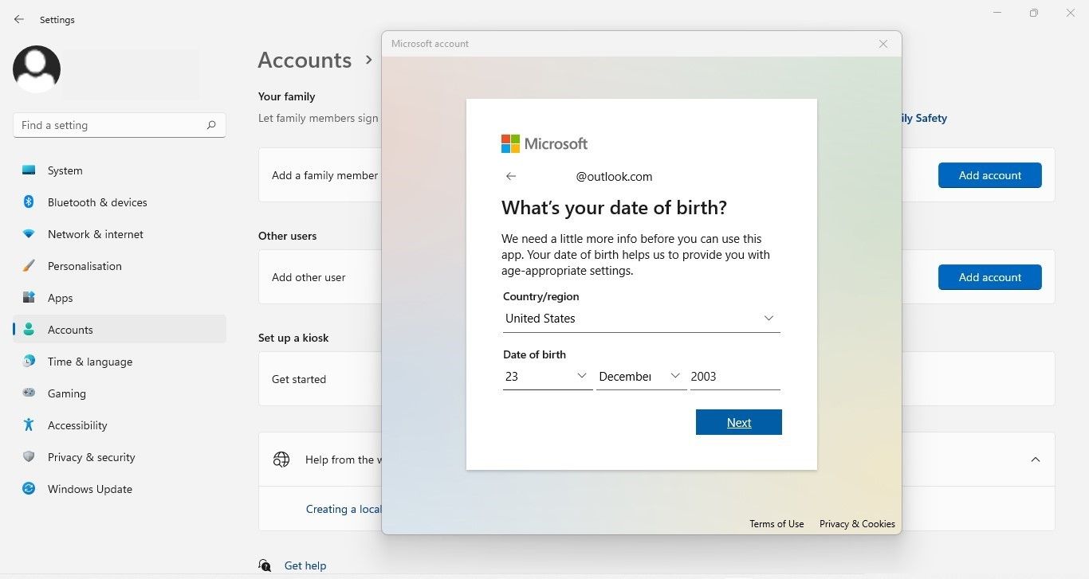Click the birth year field showing 2003

pos(735,377)
